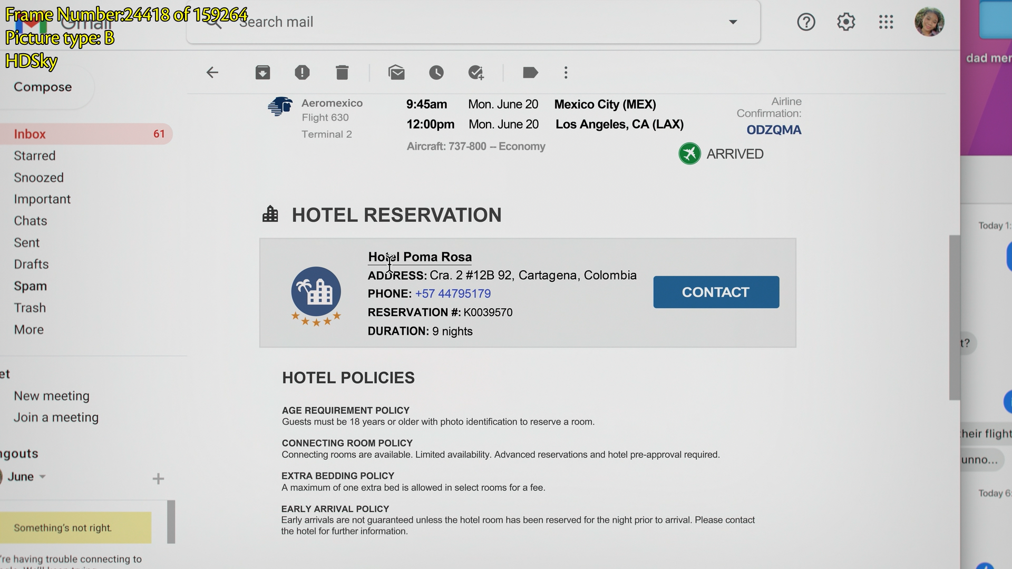
Task: Open the Starred folder
Action: pyautogui.click(x=35, y=156)
